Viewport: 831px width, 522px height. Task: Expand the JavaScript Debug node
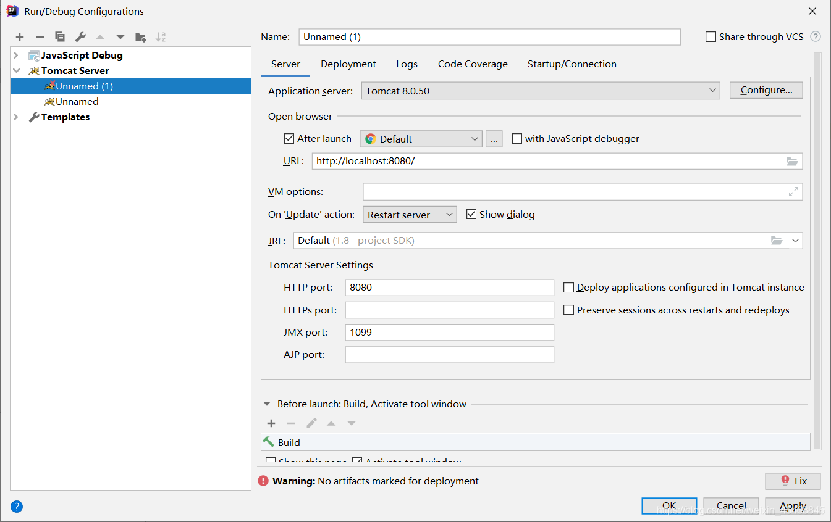[16, 56]
